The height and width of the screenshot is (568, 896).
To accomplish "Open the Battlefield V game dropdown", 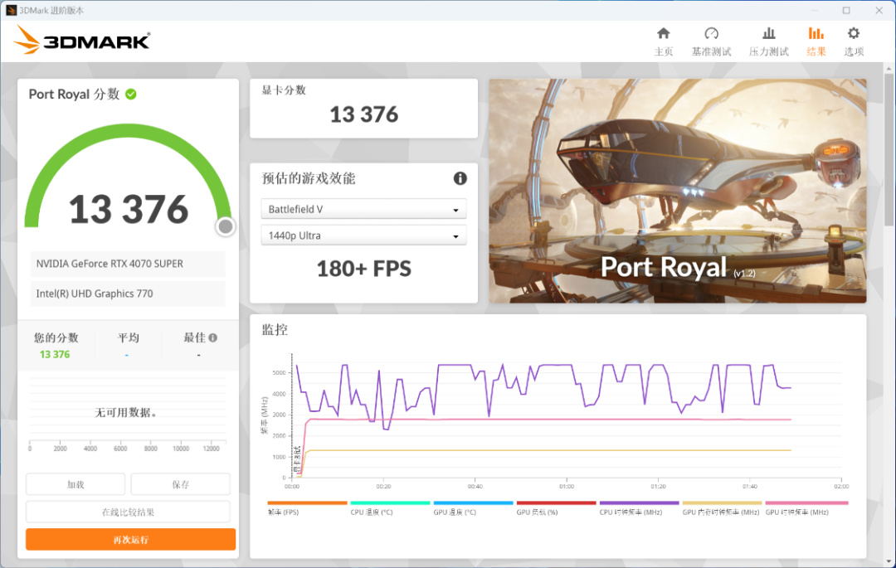I will [x=363, y=209].
